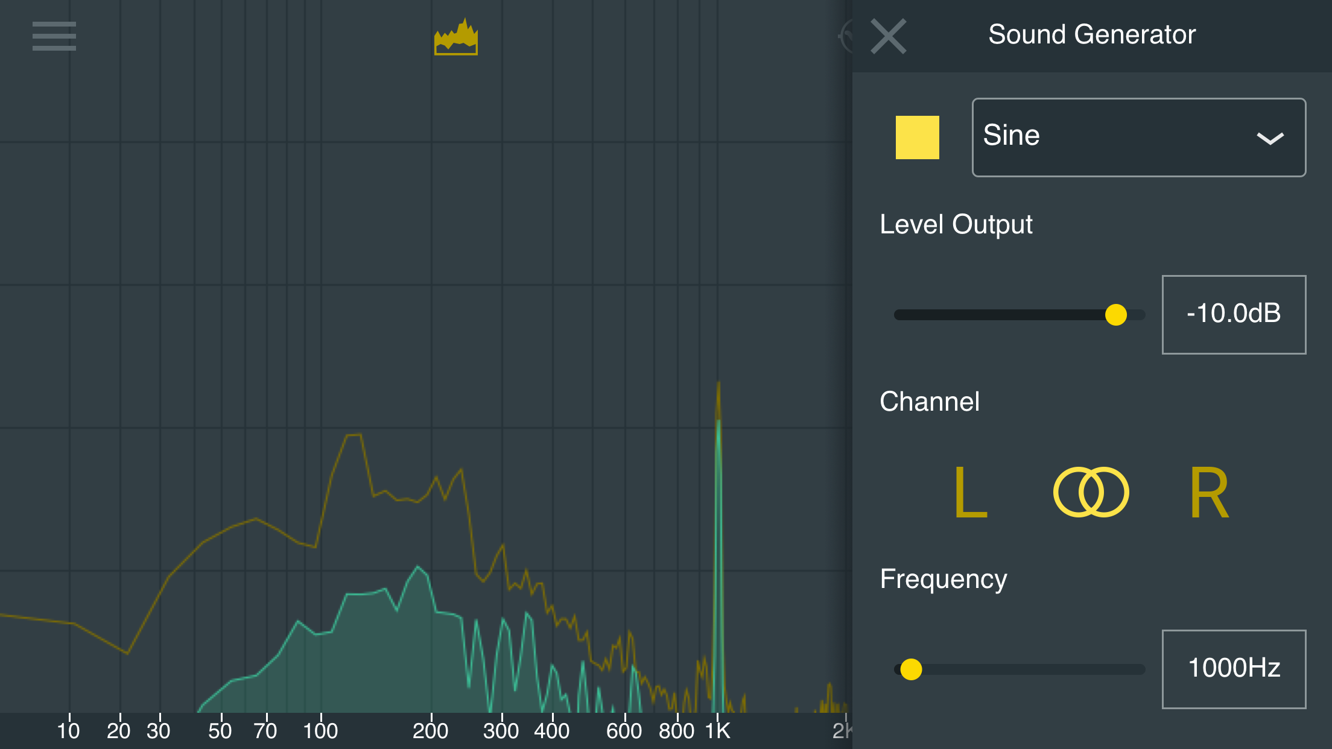Click the middle of Frequency slider track
Screen dimensions: 1332x749
click(x=1020, y=669)
